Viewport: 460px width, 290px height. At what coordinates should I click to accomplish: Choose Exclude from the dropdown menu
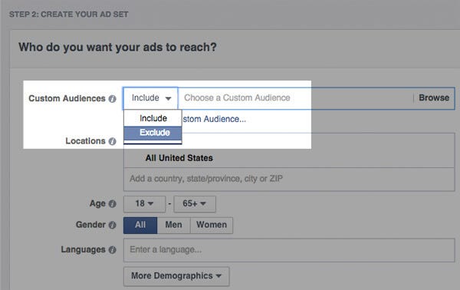click(x=153, y=133)
